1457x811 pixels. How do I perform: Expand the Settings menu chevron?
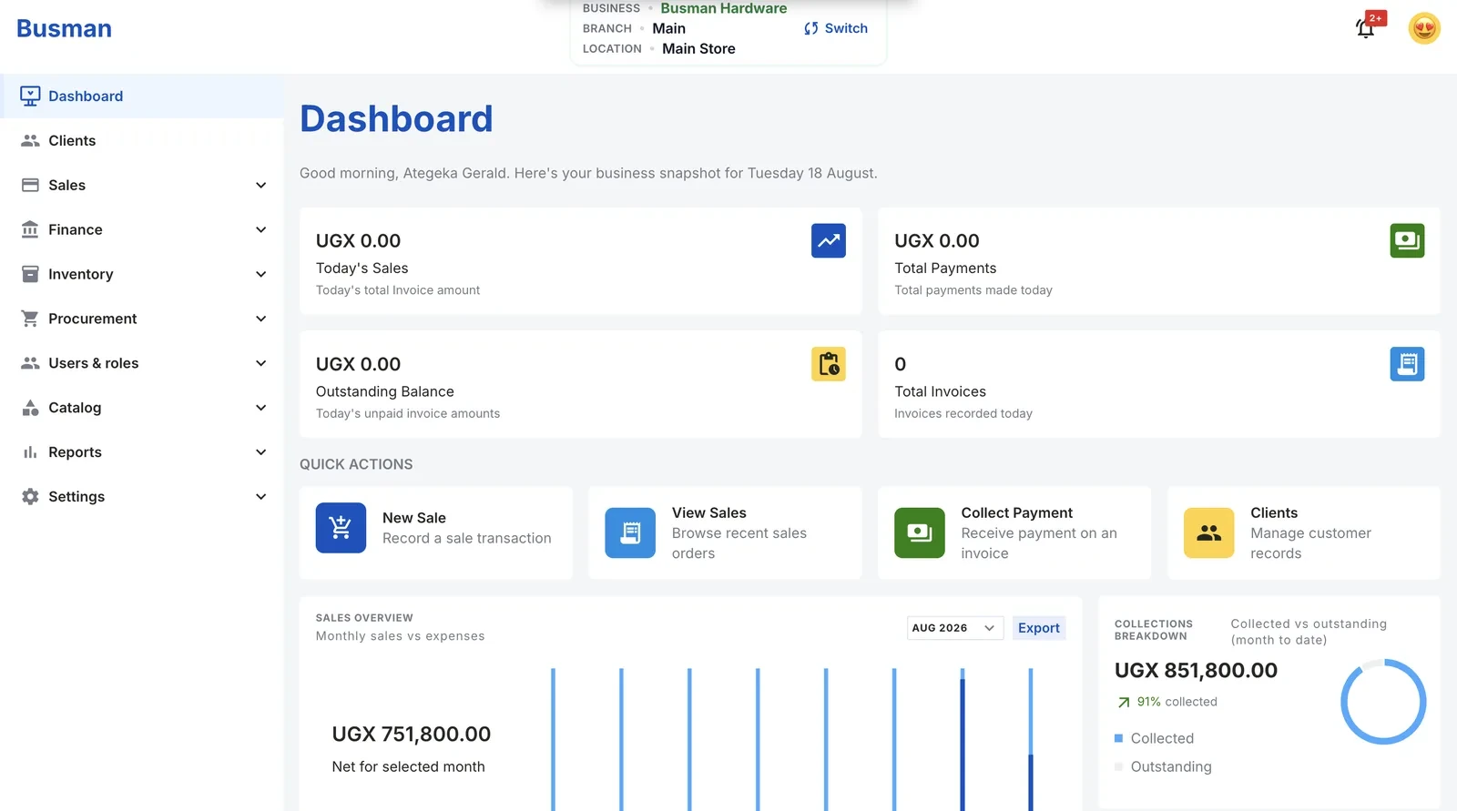[261, 497]
